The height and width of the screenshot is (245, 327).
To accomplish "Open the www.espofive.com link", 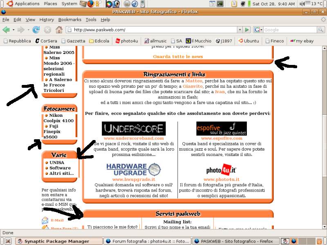I will tap(222, 138).
